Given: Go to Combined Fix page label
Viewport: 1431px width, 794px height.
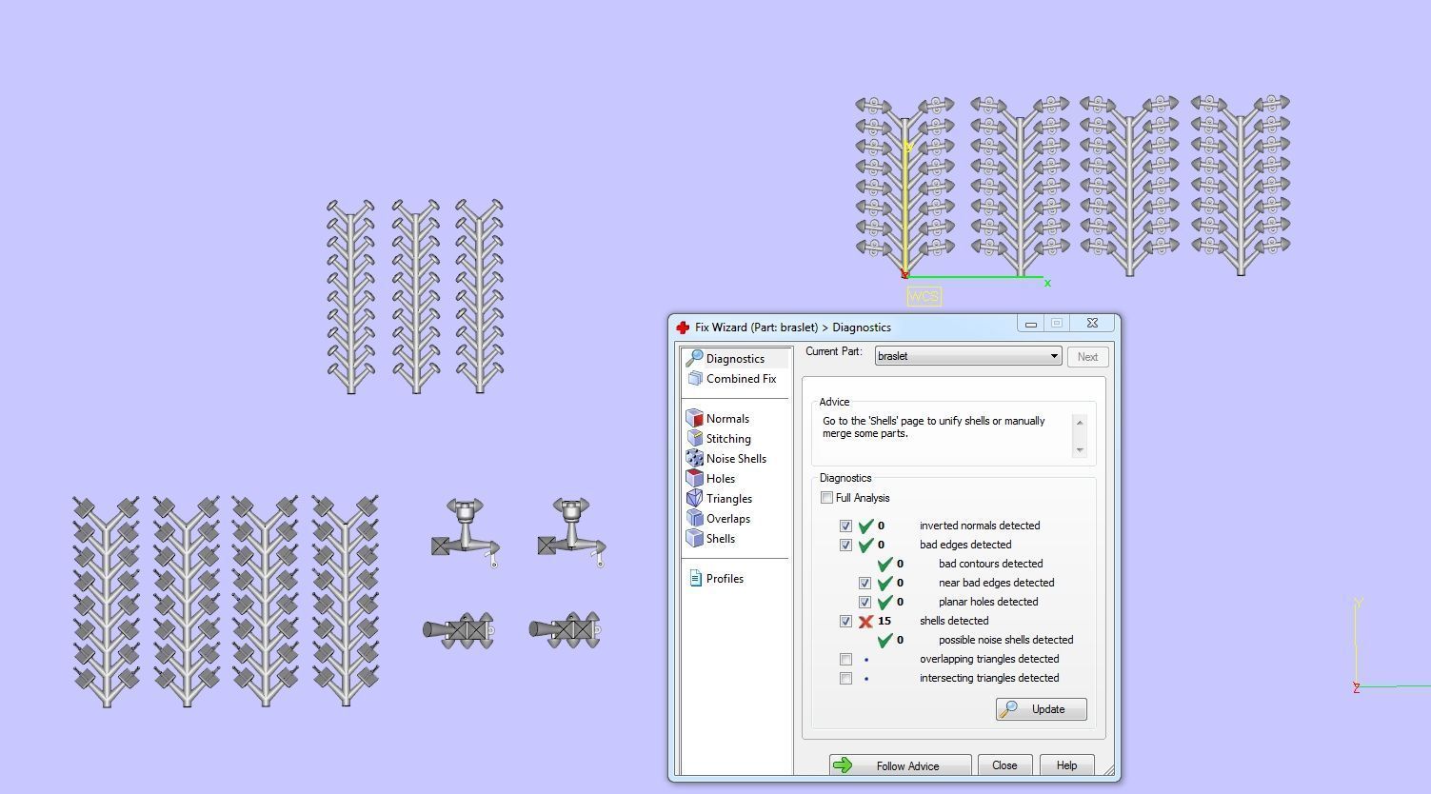Looking at the screenshot, I should point(741,379).
